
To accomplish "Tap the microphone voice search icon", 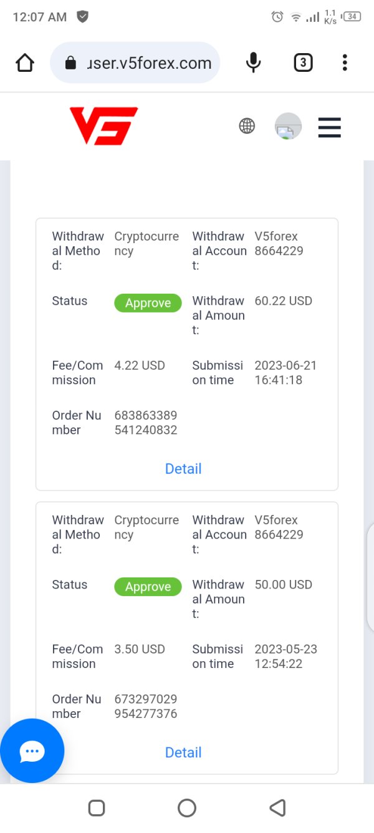I will point(253,62).
